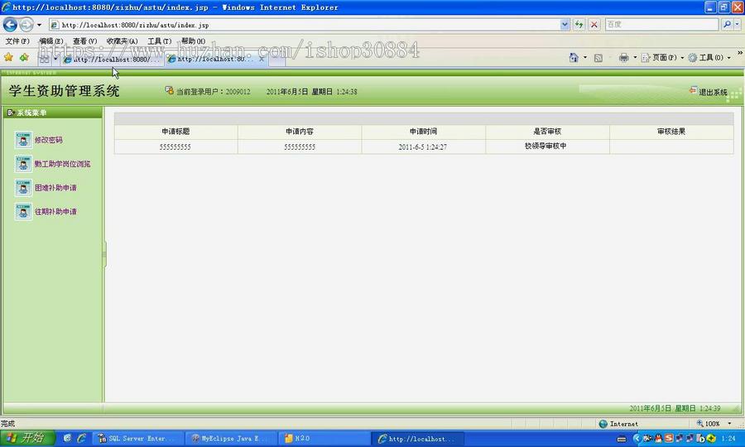
Task: Click the Sogou S tray icon
Action: tap(669, 439)
